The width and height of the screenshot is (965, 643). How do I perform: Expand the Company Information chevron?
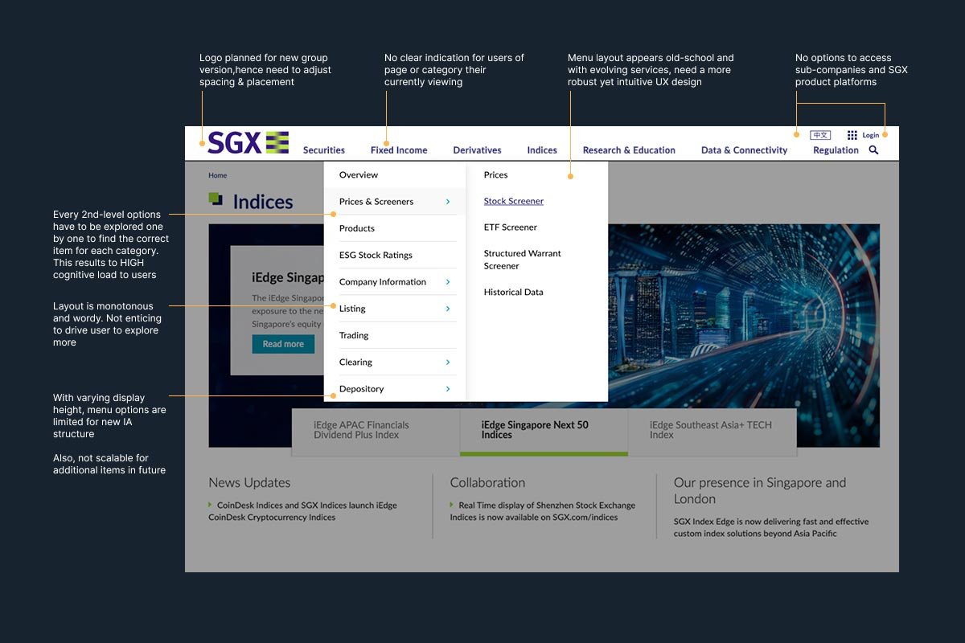tap(448, 282)
